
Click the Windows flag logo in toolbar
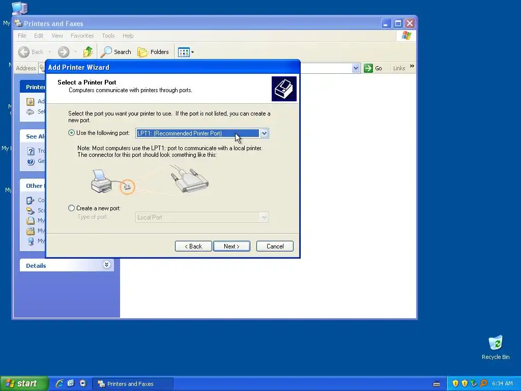pos(407,36)
